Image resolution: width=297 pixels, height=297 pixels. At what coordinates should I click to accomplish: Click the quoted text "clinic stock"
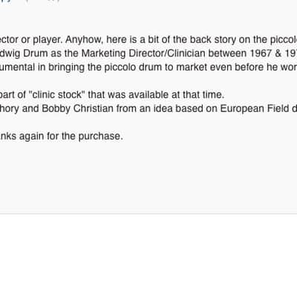[x=57, y=94]
